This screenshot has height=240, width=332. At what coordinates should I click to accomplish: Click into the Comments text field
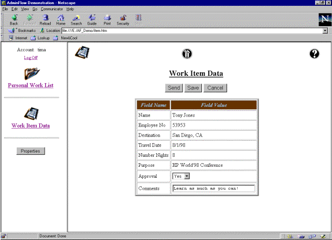coord(213,188)
